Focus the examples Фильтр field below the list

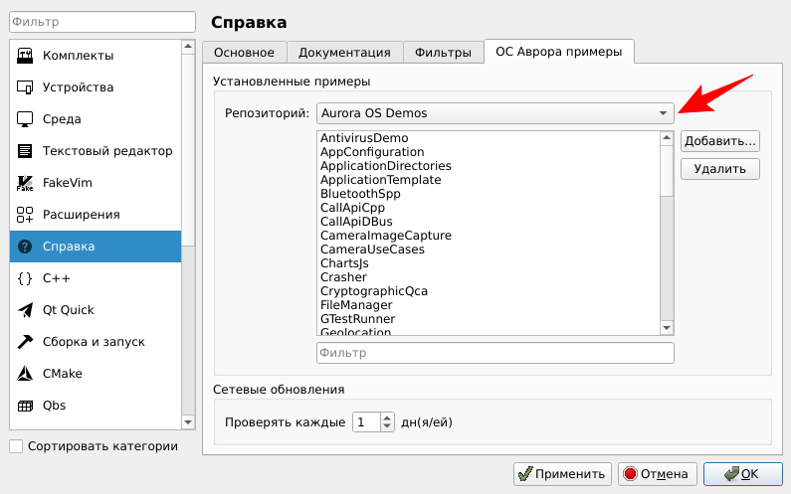pos(494,353)
